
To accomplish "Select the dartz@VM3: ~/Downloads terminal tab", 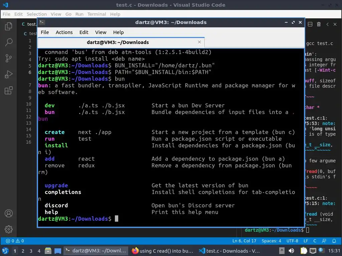I will 121,42.
